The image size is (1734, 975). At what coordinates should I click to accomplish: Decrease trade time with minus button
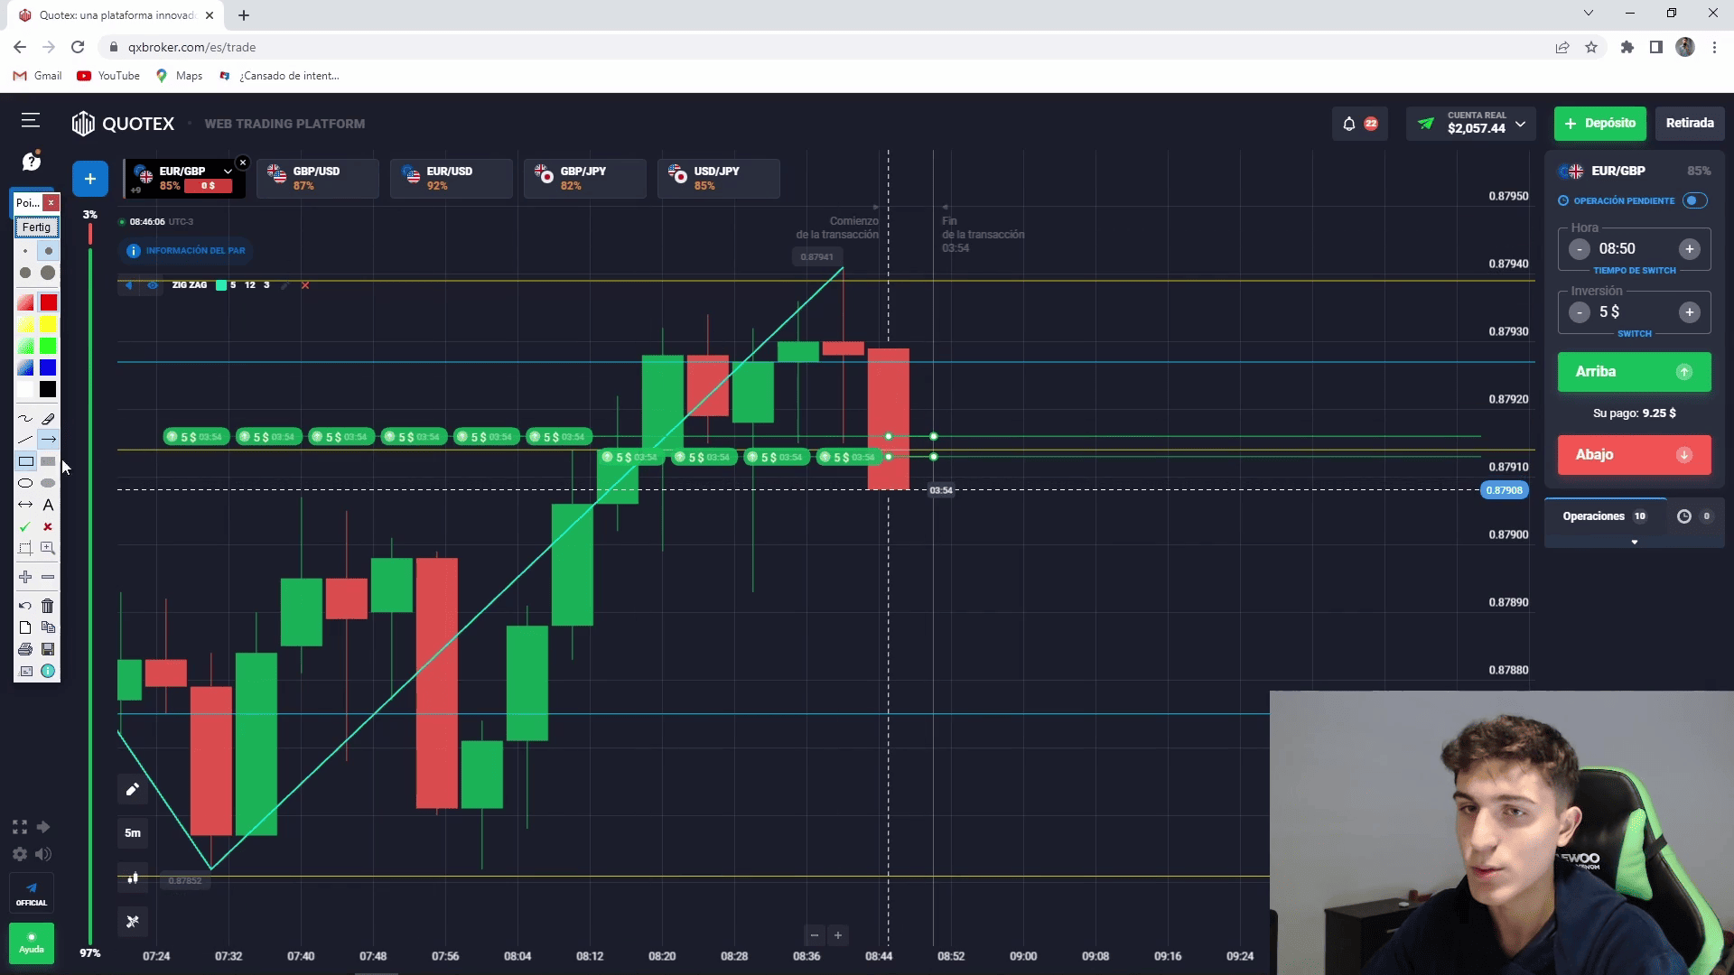pos(1579,249)
